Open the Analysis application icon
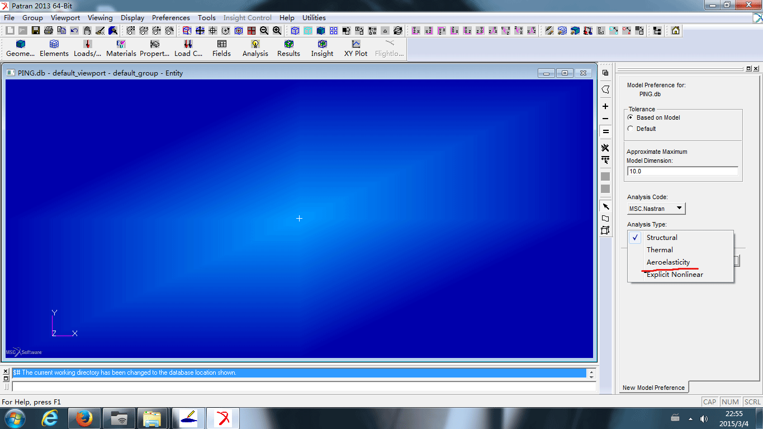 point(255,49)
